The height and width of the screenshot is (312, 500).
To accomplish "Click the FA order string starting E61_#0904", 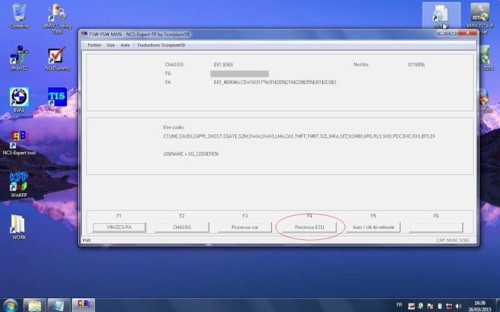I will pos(275,82).
